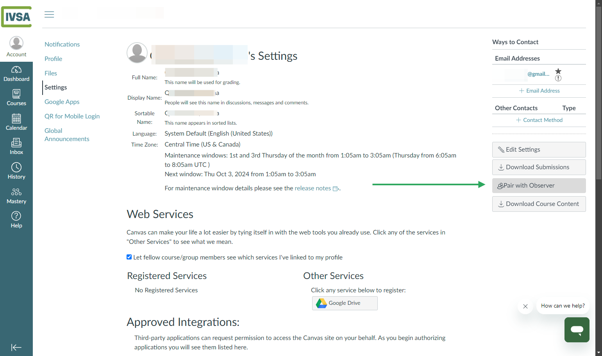Go to Dashboard in global navigation

point(16,74)
